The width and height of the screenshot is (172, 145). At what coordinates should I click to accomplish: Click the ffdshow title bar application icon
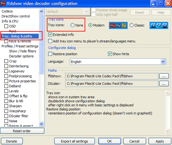coord(3,3)
